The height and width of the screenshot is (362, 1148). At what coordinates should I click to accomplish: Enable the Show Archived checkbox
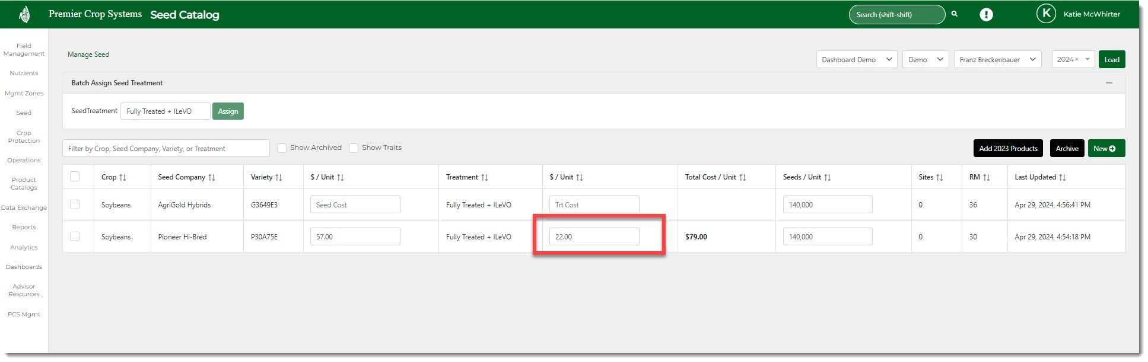(x=282, y=148)
